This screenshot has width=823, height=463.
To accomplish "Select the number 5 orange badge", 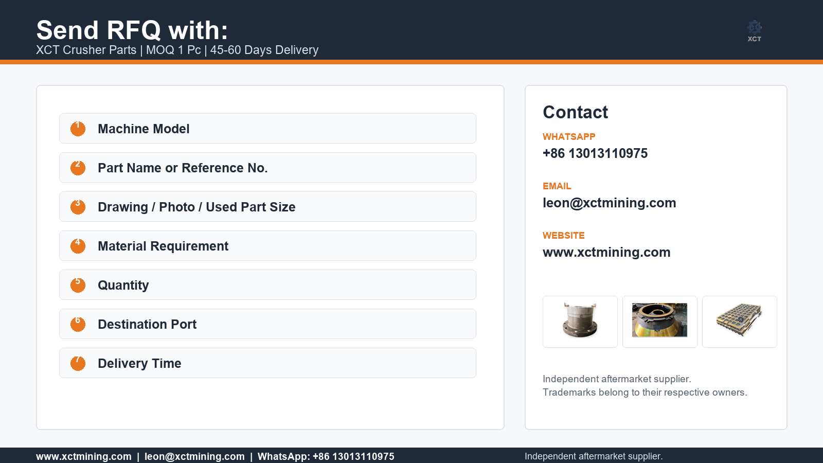I will click(78, 285).
